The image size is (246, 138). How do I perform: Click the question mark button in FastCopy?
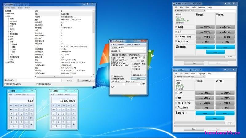[x=144, y=58]
